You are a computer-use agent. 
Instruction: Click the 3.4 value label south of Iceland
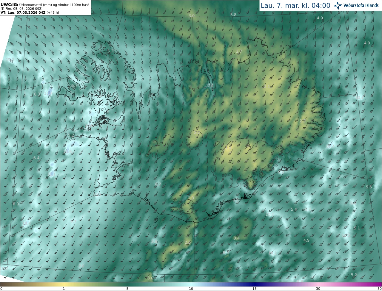point(237,238)
